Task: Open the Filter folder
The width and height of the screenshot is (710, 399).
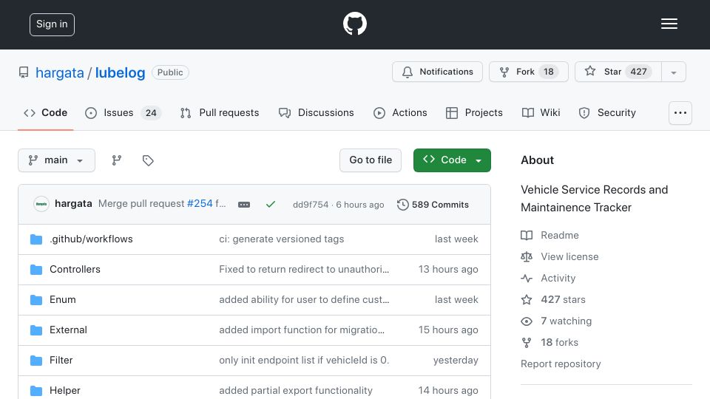Action: point(61,360)
